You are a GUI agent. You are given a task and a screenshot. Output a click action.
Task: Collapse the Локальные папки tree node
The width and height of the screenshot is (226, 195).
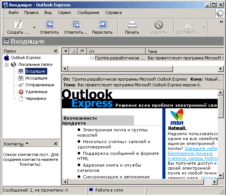pyautogui.click(x=6, y=65)
